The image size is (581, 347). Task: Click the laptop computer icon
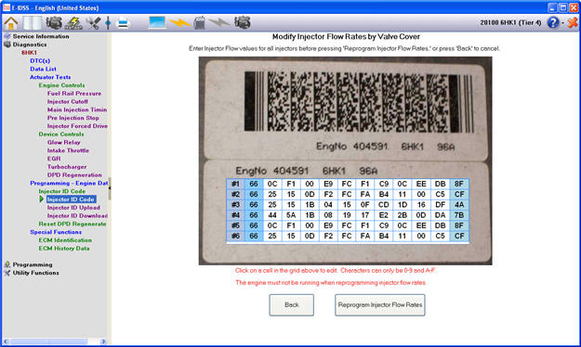pos(157,22)
